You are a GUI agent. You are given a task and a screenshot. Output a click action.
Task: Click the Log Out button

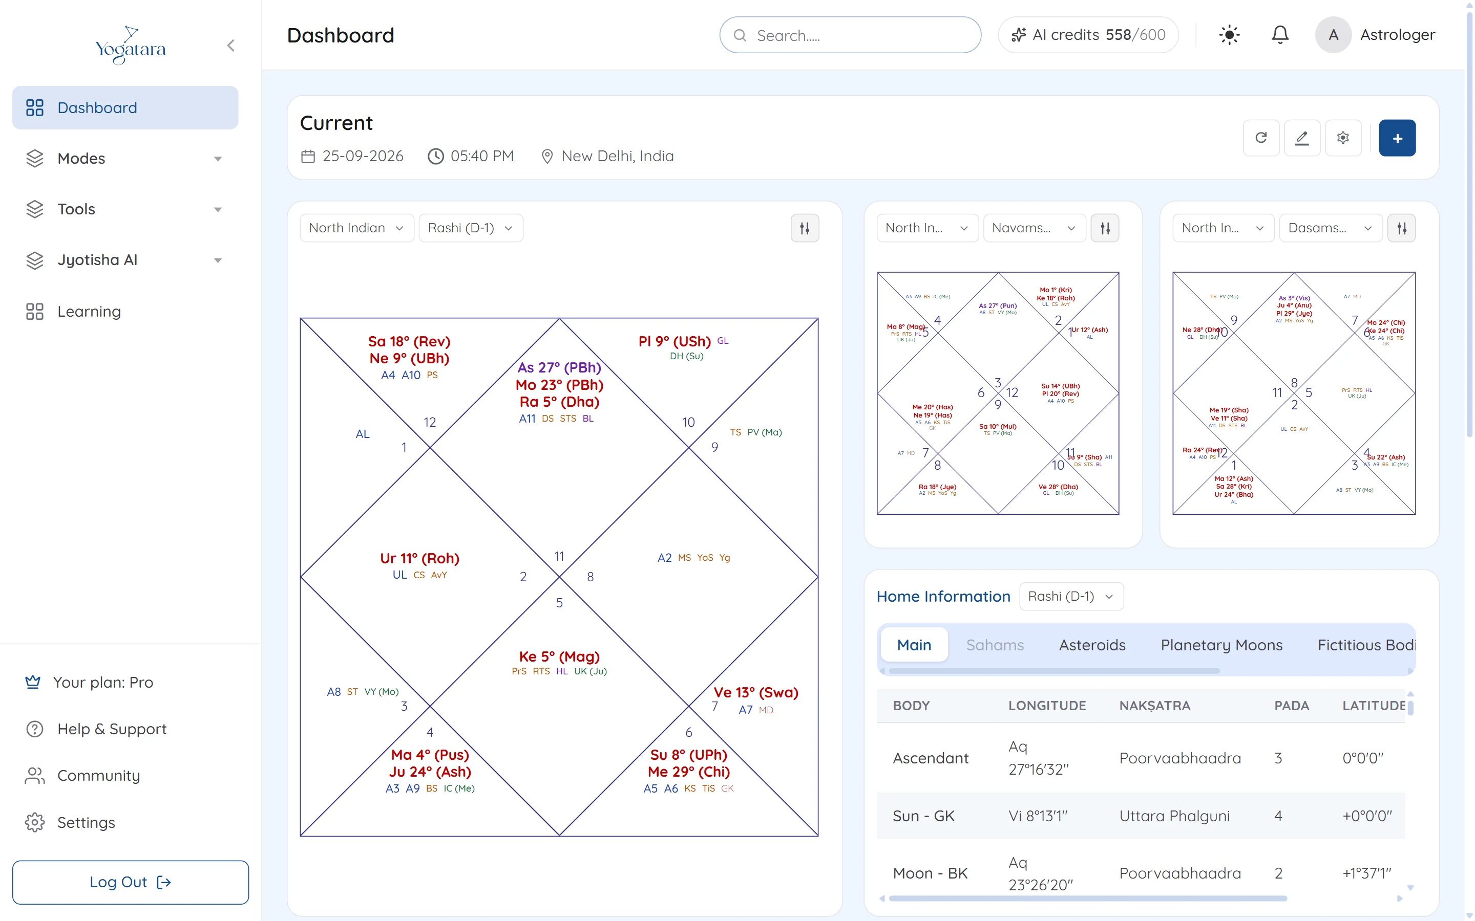point(131,882)
